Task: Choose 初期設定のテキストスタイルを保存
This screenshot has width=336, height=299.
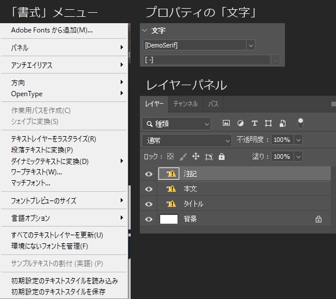Action: (x=64, y=291)
